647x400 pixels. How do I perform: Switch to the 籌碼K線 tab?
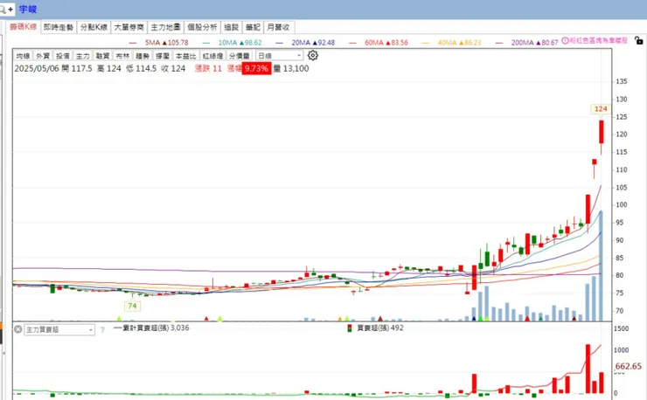[x=23, y=27]
